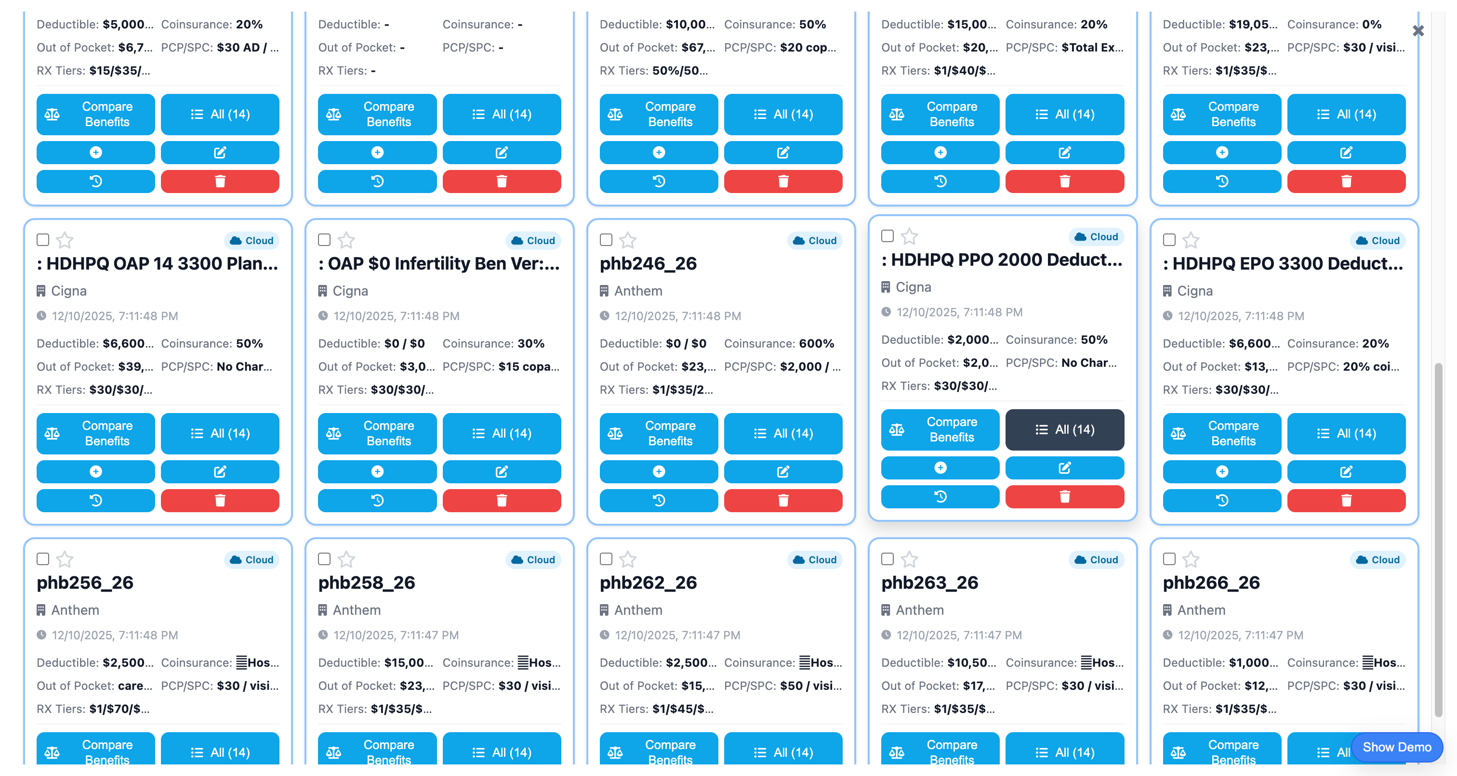
Task: Delete the phb246_26 plan with trash icon
Action: pos(783,500)
